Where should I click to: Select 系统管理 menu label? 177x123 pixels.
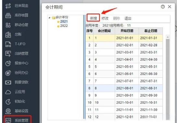point(21,120)
